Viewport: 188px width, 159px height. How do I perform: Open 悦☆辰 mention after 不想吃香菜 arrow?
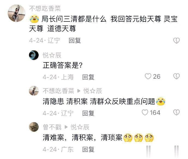[x=93, y=91]
